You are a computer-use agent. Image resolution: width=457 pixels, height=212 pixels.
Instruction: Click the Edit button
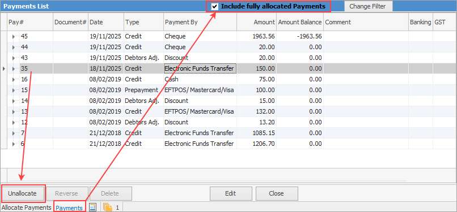[231, 193]
